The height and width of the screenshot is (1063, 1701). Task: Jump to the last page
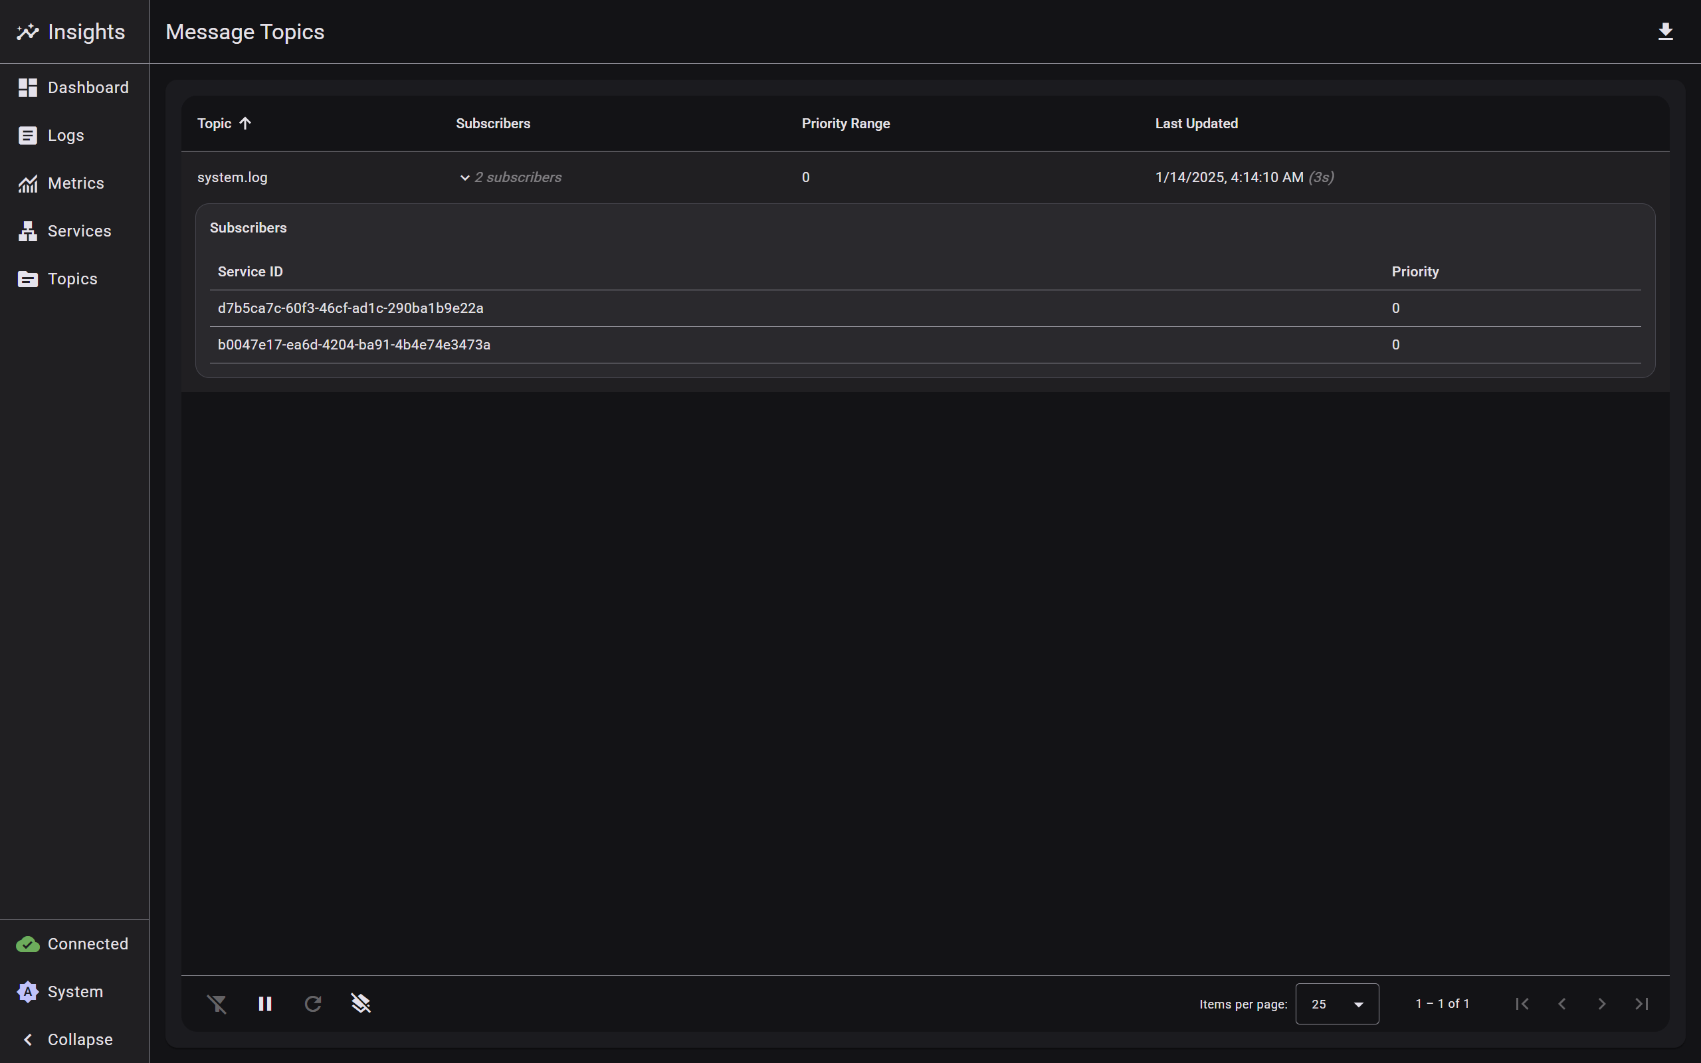pyautogui.click(x=1641, y=1004)
